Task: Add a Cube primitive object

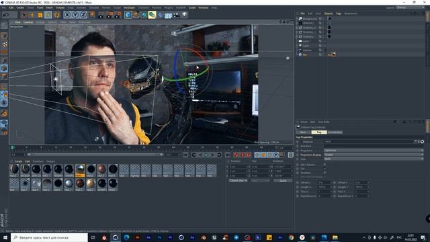Action: coord(128,15)
